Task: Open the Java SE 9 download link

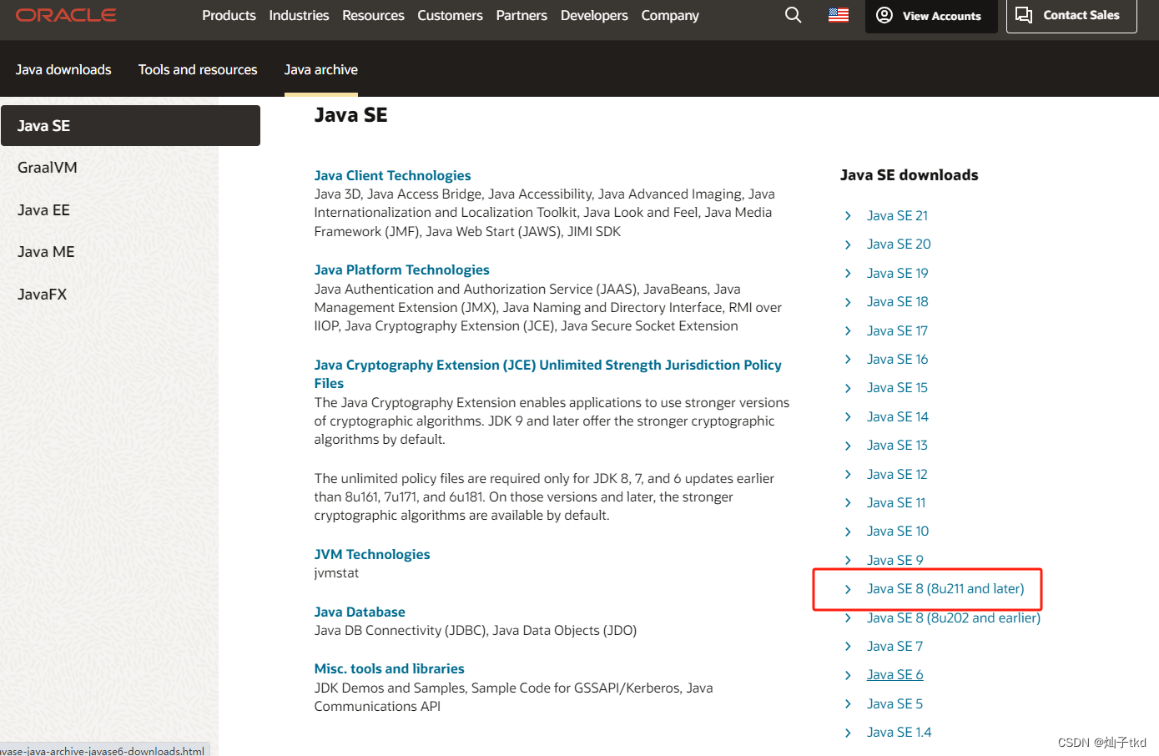Action: click(x=894, y=561)
